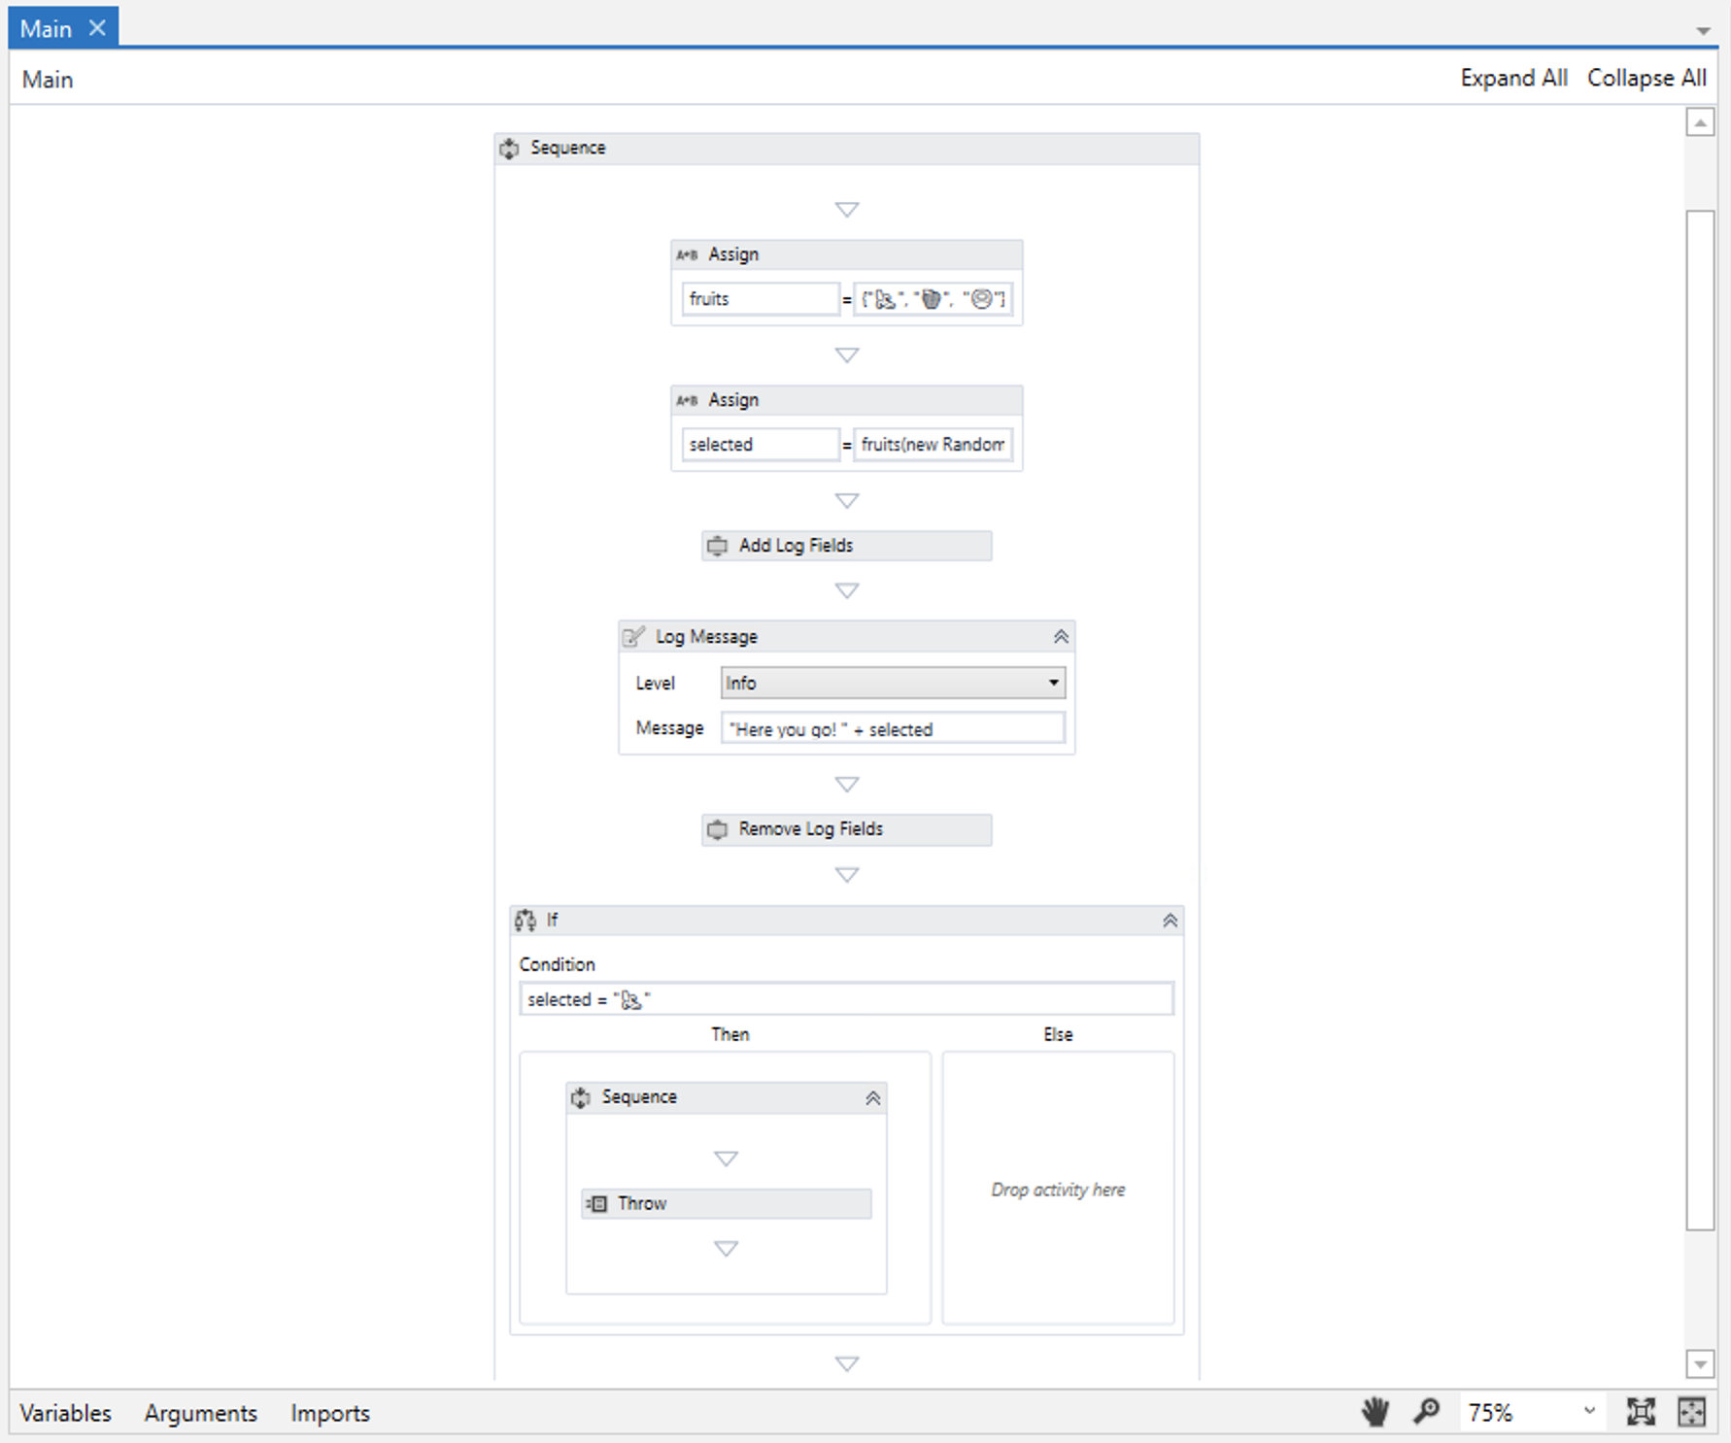
Task: Switch to the Main tab
Action: (47, 28)
